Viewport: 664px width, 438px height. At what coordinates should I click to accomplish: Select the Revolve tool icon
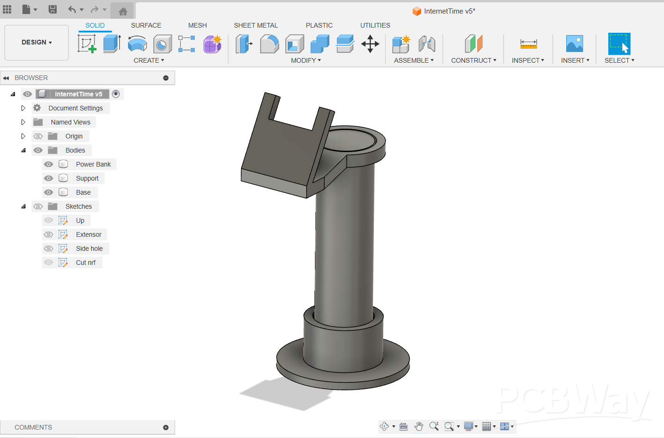point(137,44)
